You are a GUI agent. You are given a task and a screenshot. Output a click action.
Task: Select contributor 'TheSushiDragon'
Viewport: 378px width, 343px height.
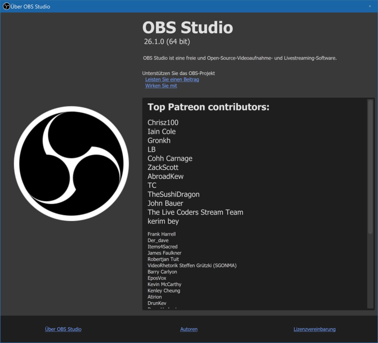pos(174,194)
